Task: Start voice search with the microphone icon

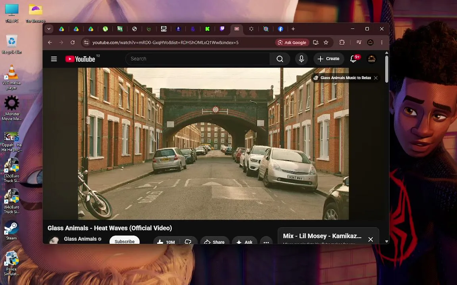Action: (x=301, y=59)
